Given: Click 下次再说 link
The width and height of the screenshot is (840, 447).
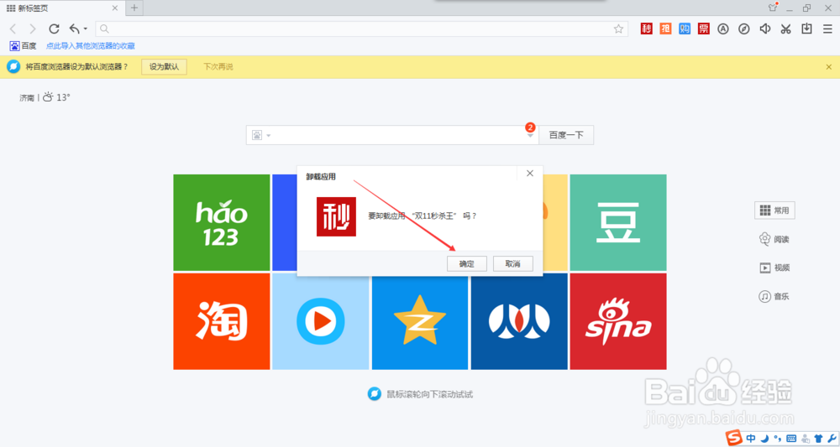Looking at the screenshot, I should [218, 67].
